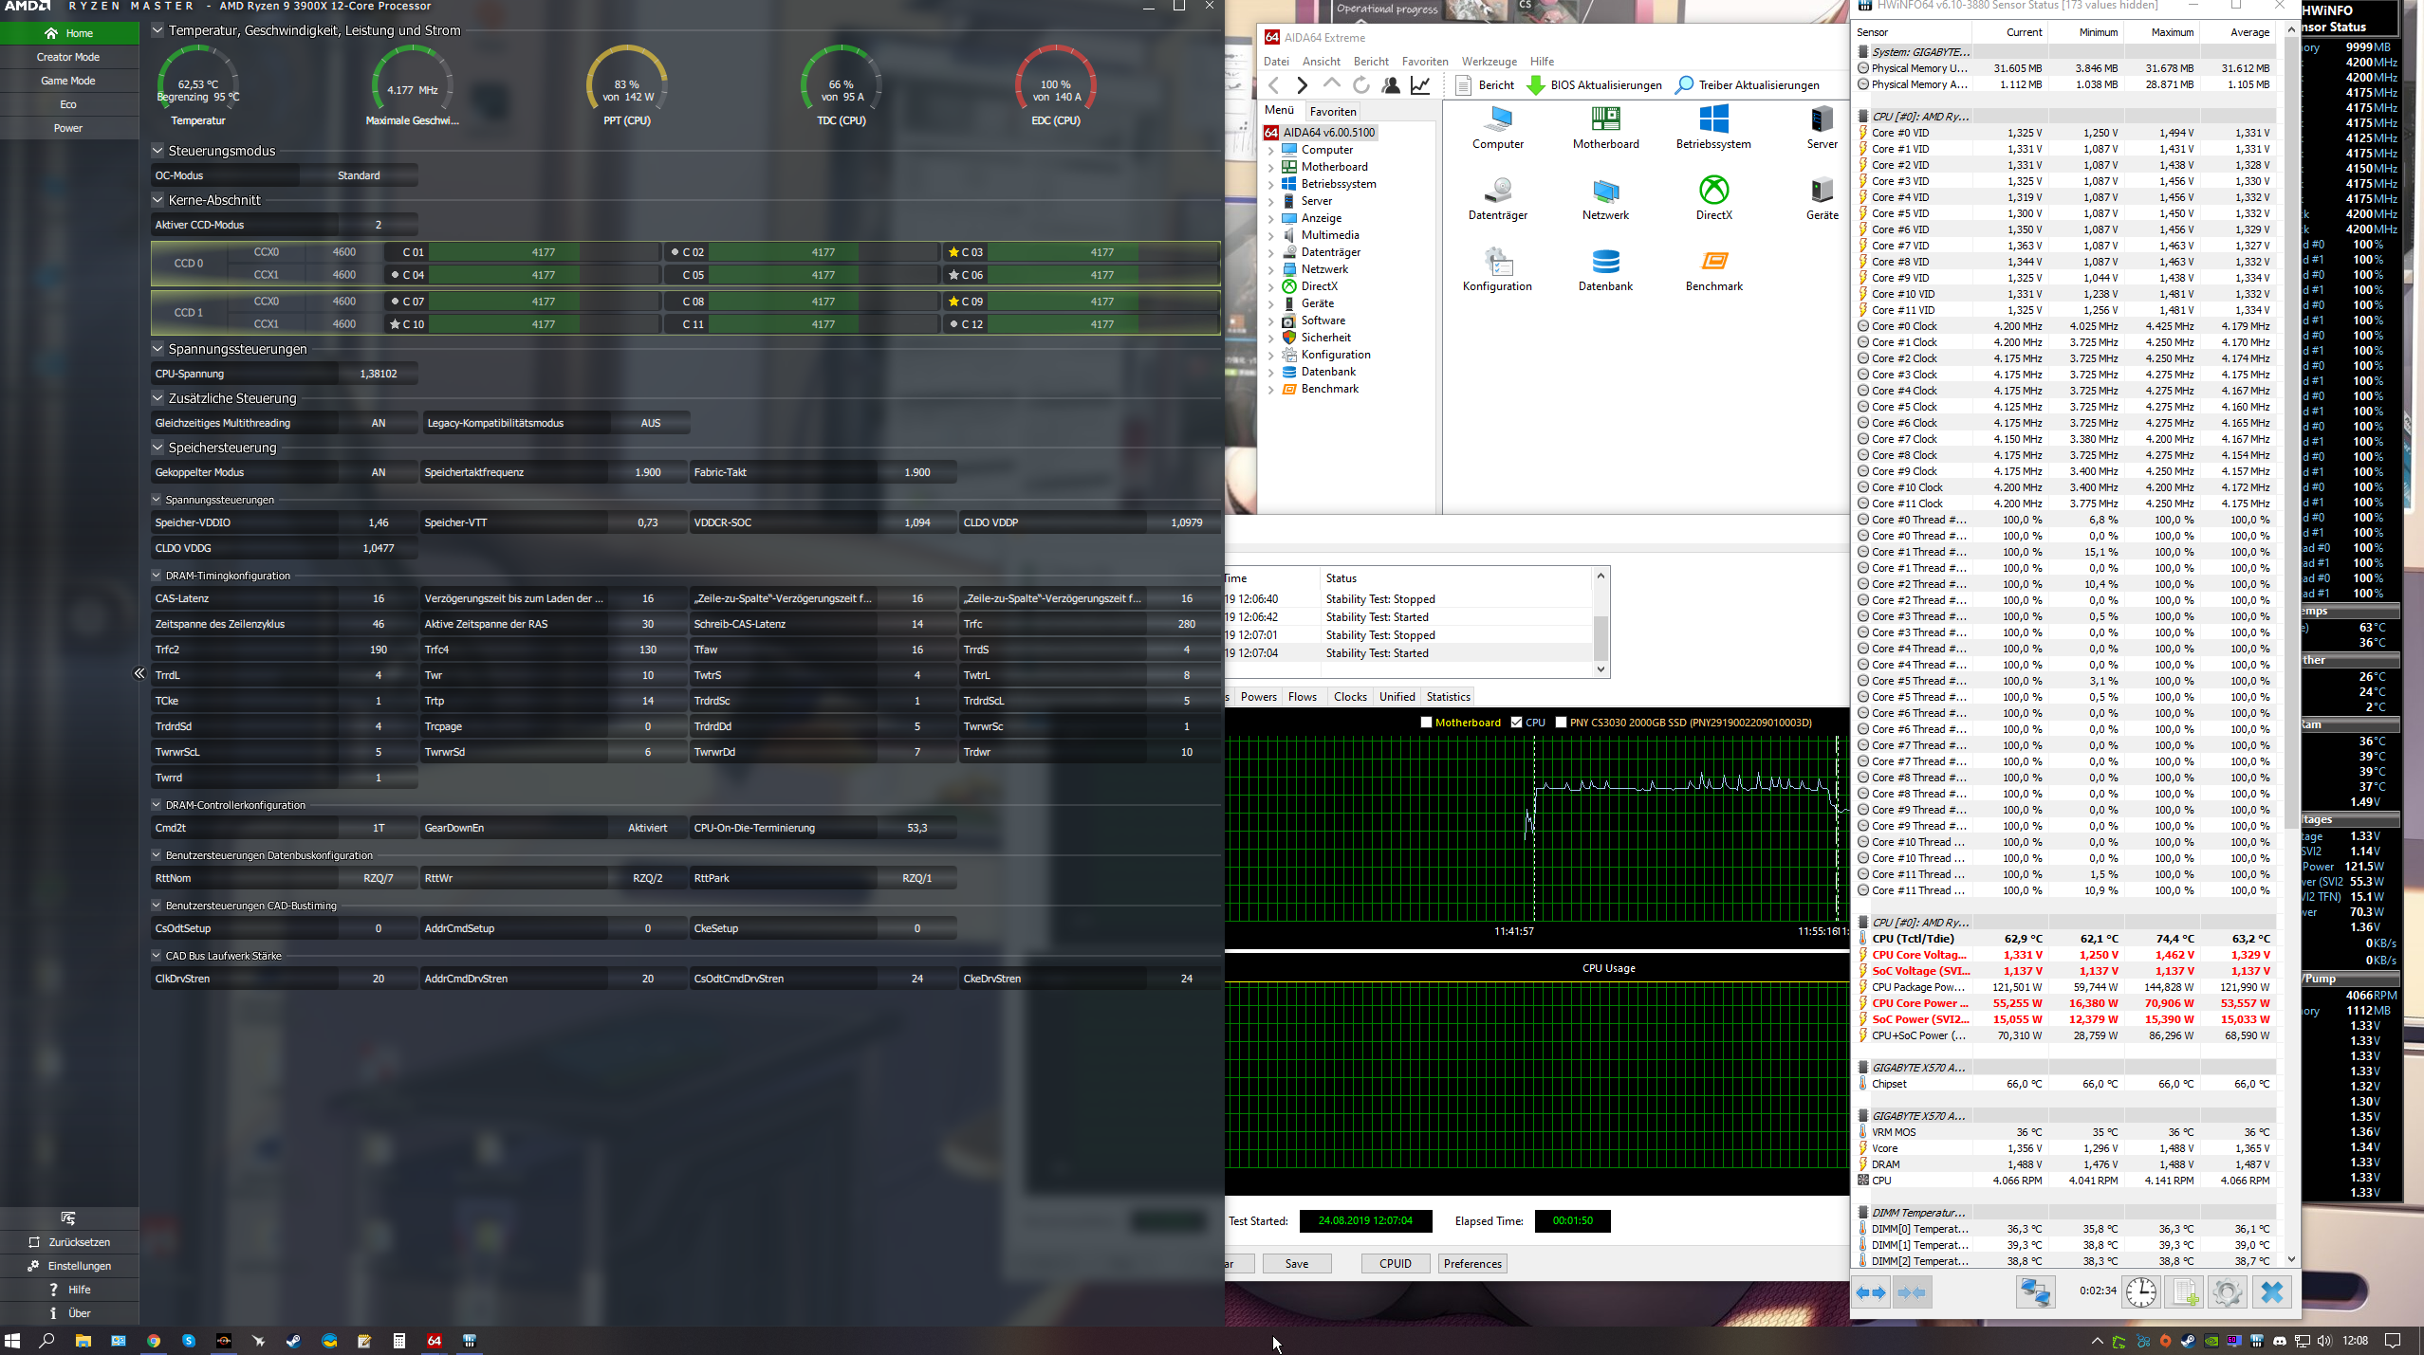The image size is (2424, 1355).
Task: Collapse the DRAM-Timingkonfiguration section
Action: [157, 576]
